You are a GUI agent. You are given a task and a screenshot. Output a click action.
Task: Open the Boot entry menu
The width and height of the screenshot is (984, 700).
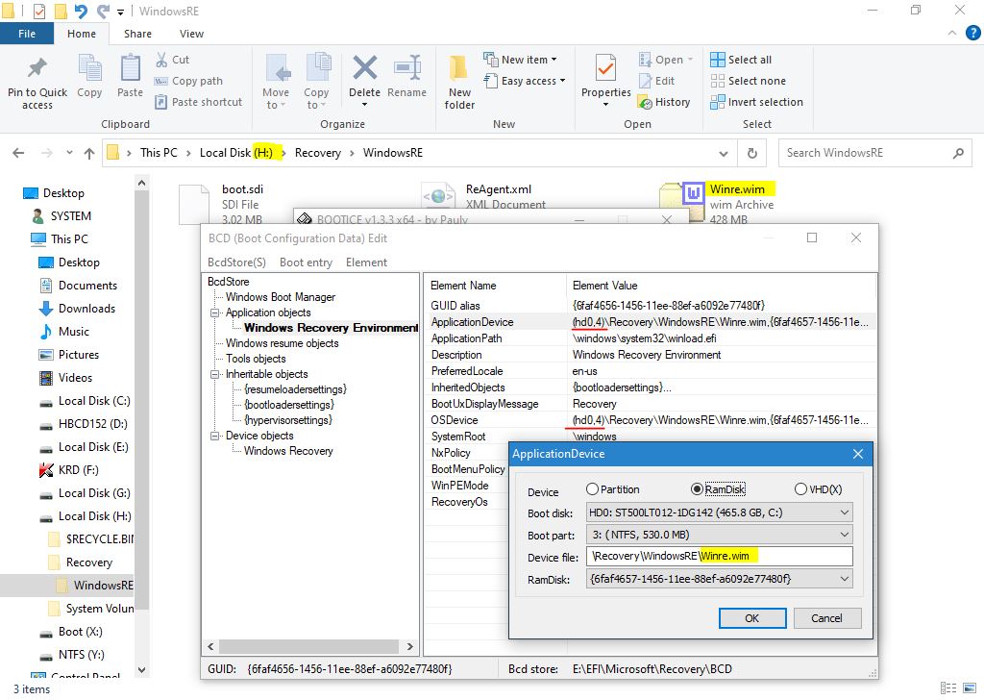(306, 262)
